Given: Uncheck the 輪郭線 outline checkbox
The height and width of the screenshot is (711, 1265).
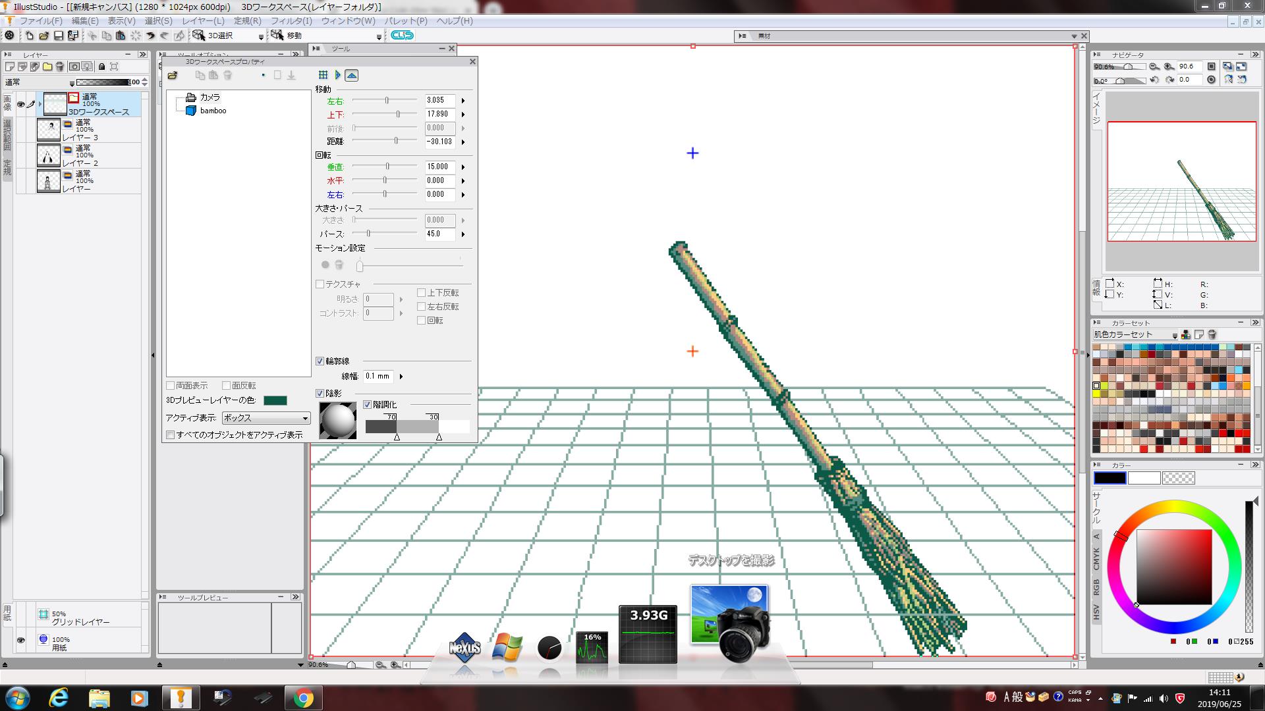Looking at the screenshot, I should tap(320, 361).
